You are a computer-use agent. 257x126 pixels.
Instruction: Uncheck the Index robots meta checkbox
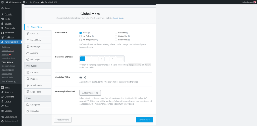click(81, 33)
